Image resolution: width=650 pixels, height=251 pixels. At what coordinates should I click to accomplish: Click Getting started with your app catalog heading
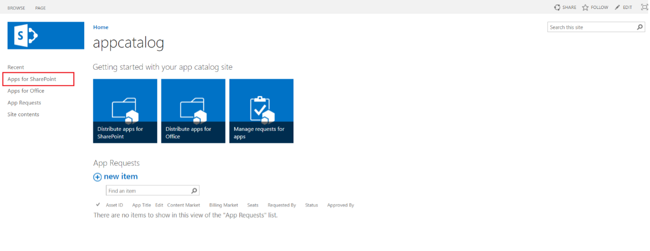(162, 67)
